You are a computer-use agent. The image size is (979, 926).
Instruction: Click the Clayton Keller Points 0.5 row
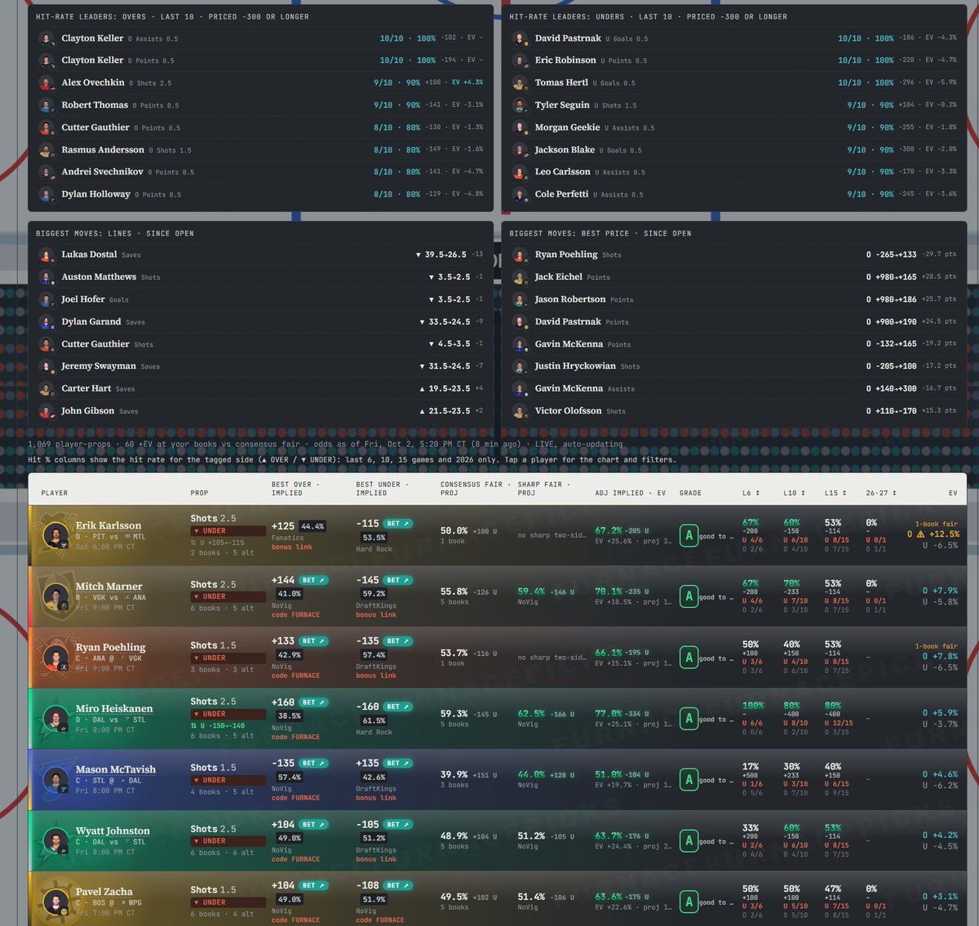(261, 60)
